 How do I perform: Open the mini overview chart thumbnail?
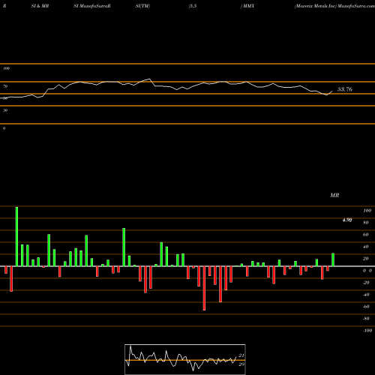click(185, 359)
